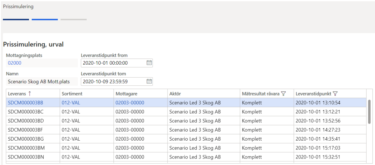Image resolution: width=375 pixels, height=165 pixels.
Task: Select the row for delivery SDCM000003BM
Action: [x=186, y=148]
